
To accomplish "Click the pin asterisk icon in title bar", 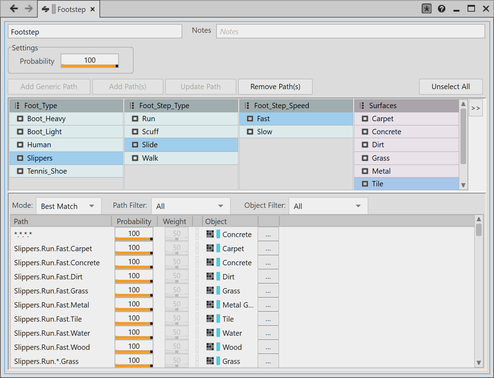I will (x=427, y=9).
